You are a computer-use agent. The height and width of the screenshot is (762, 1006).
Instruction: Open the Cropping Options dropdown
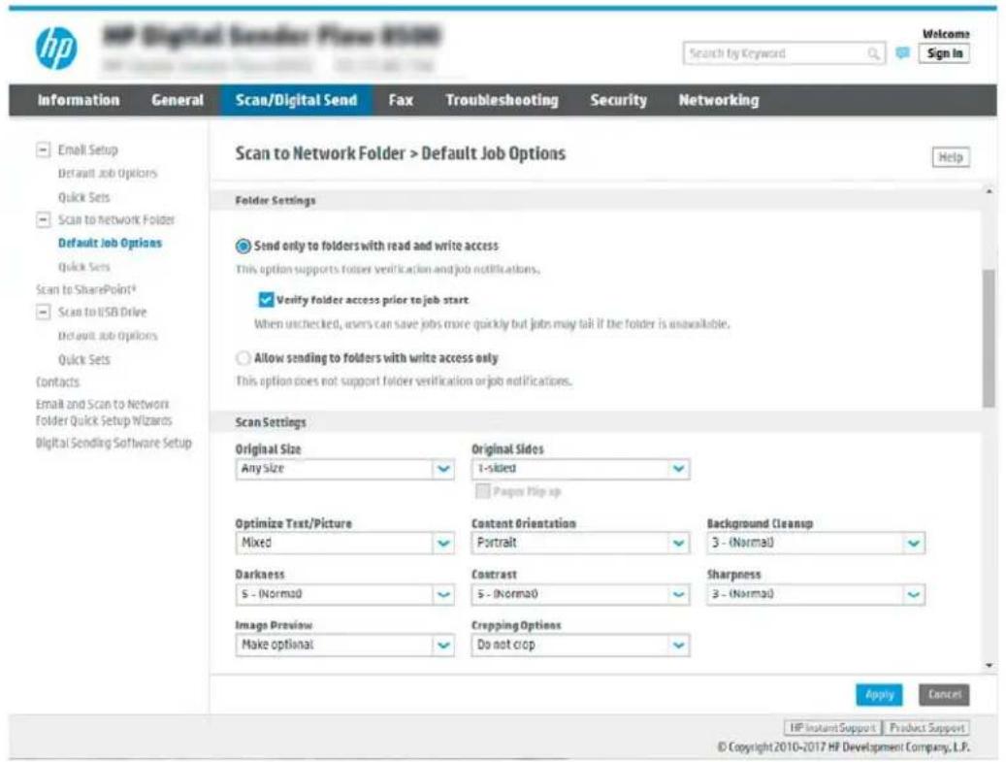(580, 646)
